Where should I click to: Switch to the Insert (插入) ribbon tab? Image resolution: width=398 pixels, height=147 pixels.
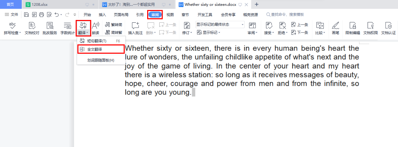point(102,15)
